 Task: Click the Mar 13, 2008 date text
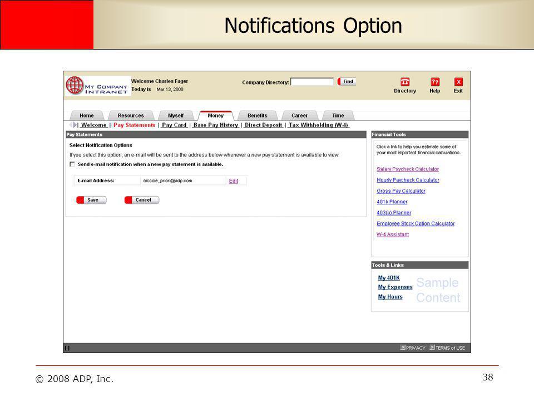point(170,89)
